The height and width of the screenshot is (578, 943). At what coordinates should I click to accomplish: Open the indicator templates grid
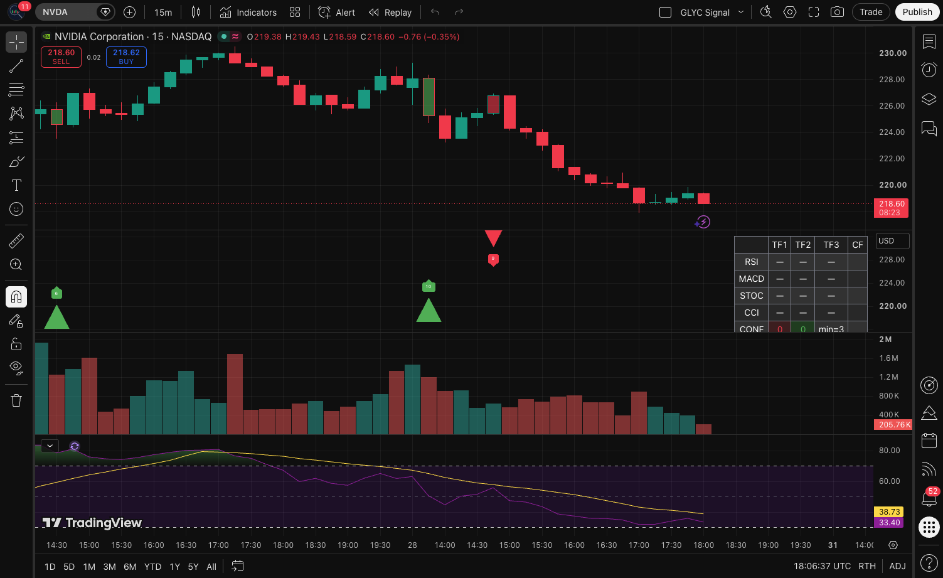coord(295,12)
